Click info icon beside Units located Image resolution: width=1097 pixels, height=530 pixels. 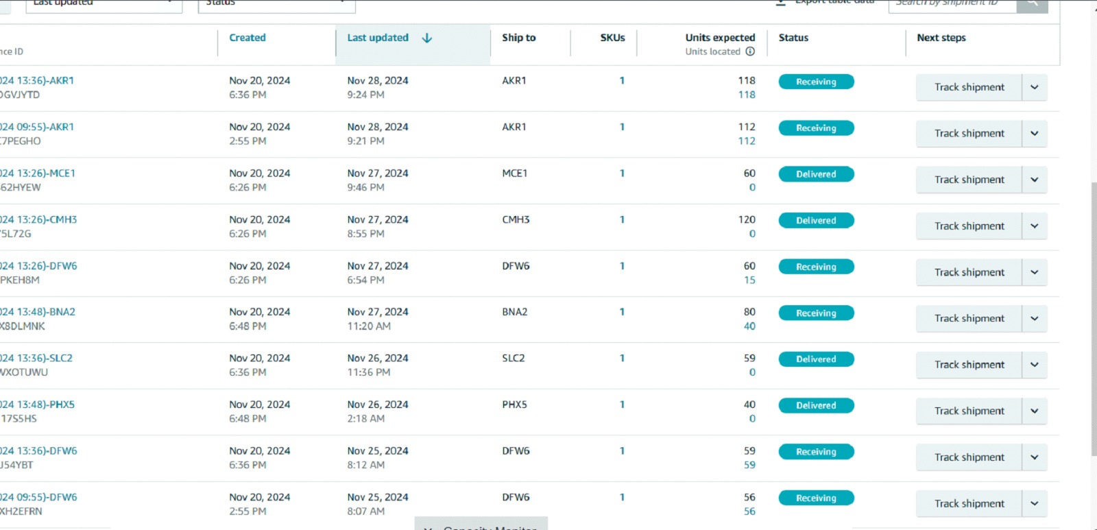[x=750, y=51]
